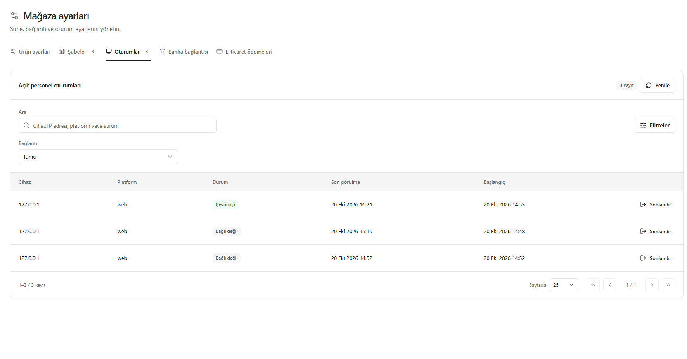Go to the first page with double-left chevron
The image size is (687, 359).
(x=593, y=285)
